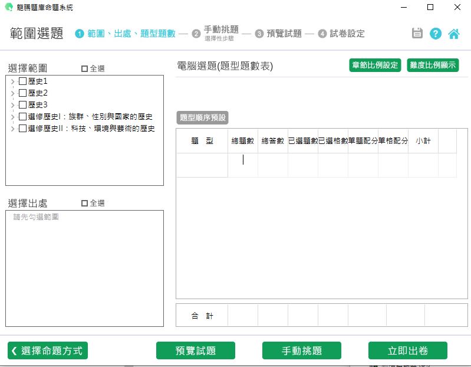Screen dimensions: 471x367
Task: Click the 總題數 input cell
Action: (243, 159)
